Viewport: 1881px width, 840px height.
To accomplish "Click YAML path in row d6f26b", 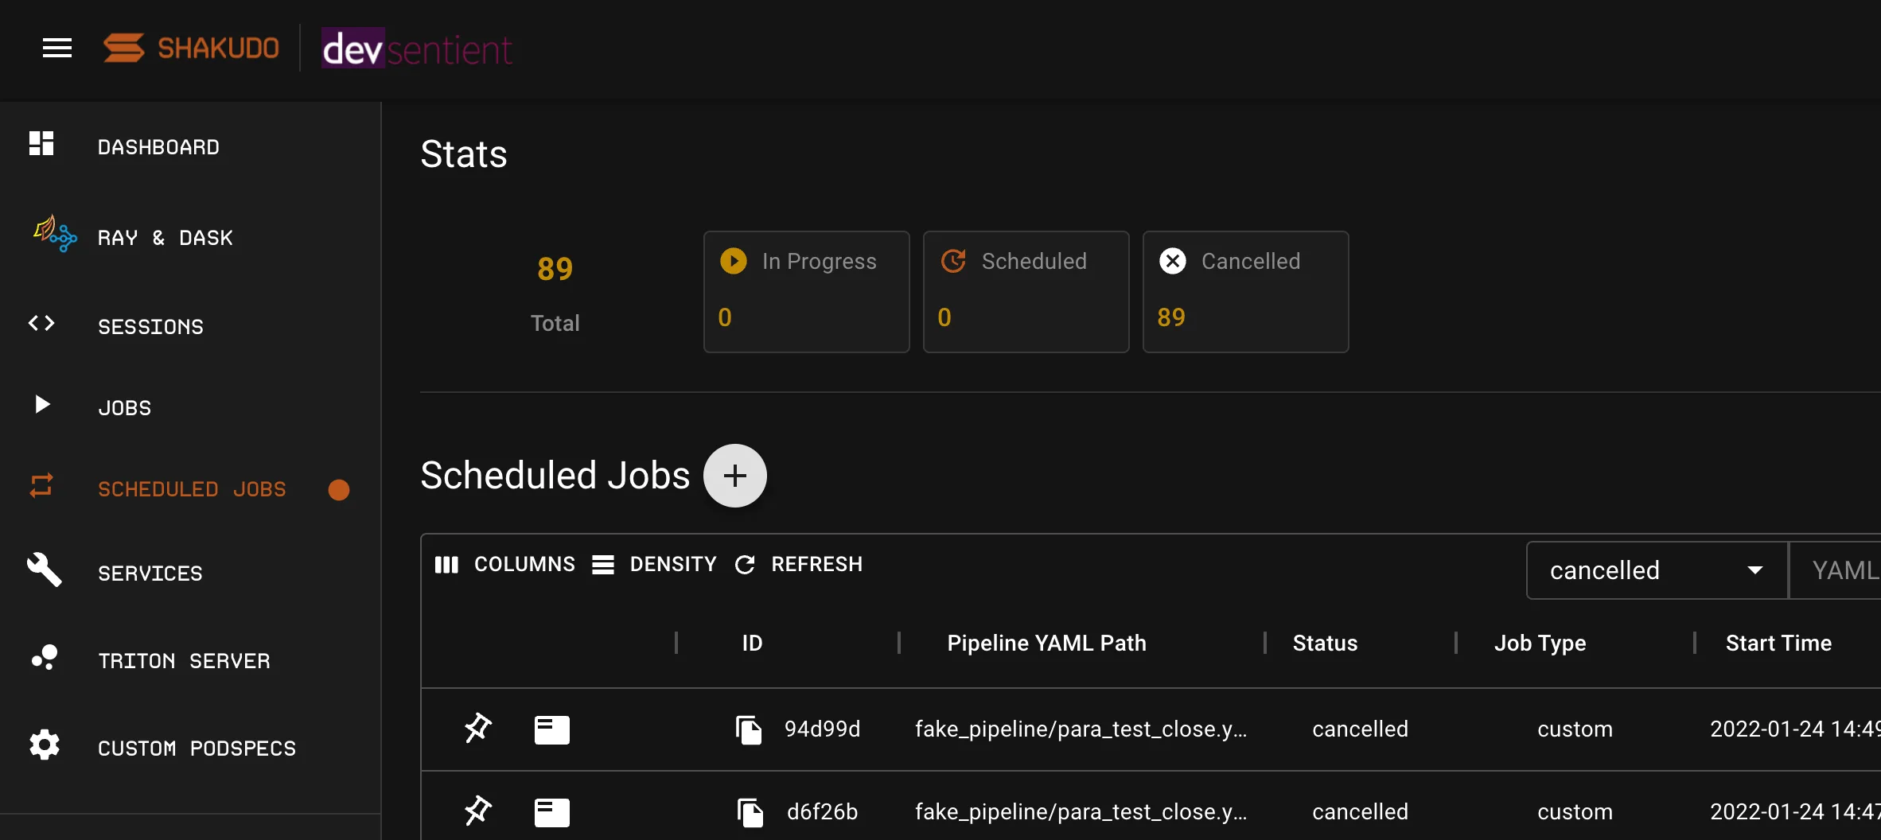I will (1081, 812).
